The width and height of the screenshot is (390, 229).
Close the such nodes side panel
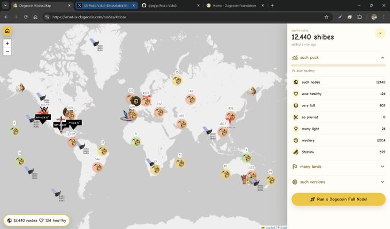coord(380,33)
